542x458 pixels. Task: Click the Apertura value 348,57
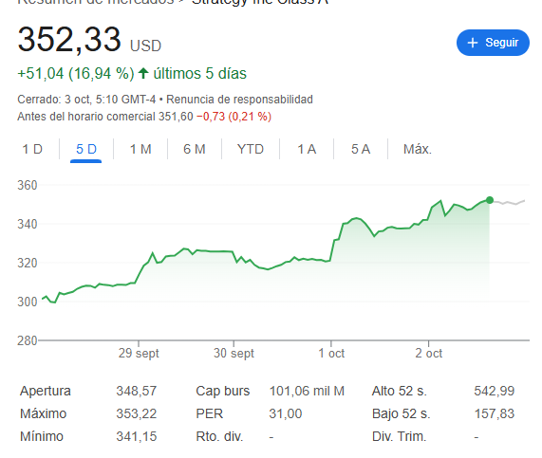136,391
